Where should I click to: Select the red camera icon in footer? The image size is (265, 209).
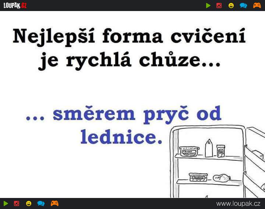17,203
